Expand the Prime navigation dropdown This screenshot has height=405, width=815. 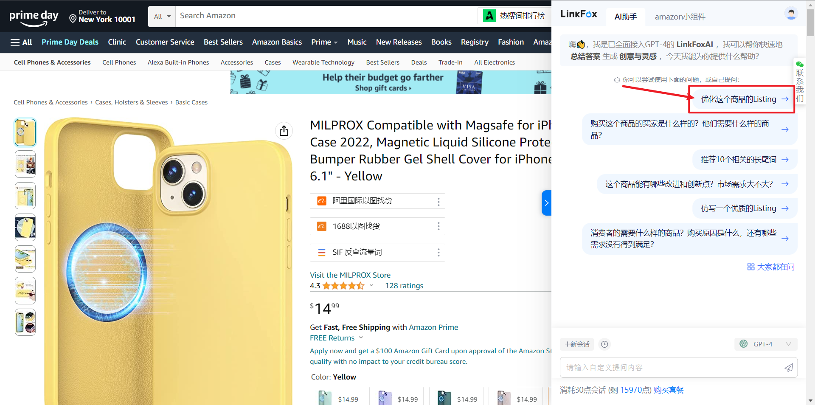pyautogui.click(x=324, y=42)
